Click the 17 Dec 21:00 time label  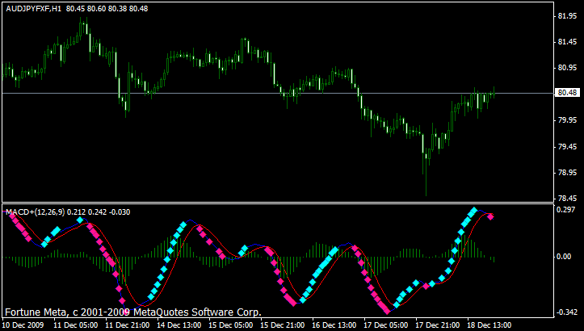pos(438,325)
